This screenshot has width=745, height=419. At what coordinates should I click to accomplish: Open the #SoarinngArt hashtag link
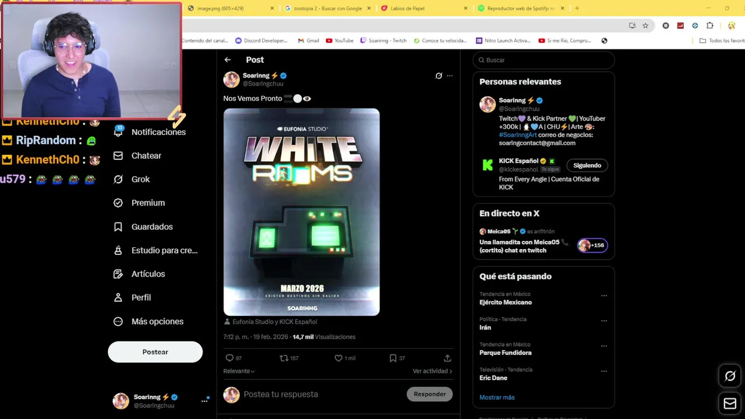point(517,135)
